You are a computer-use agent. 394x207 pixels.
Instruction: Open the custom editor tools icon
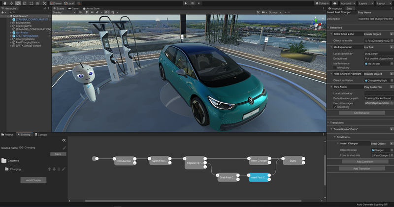click(x=44, y=3)
